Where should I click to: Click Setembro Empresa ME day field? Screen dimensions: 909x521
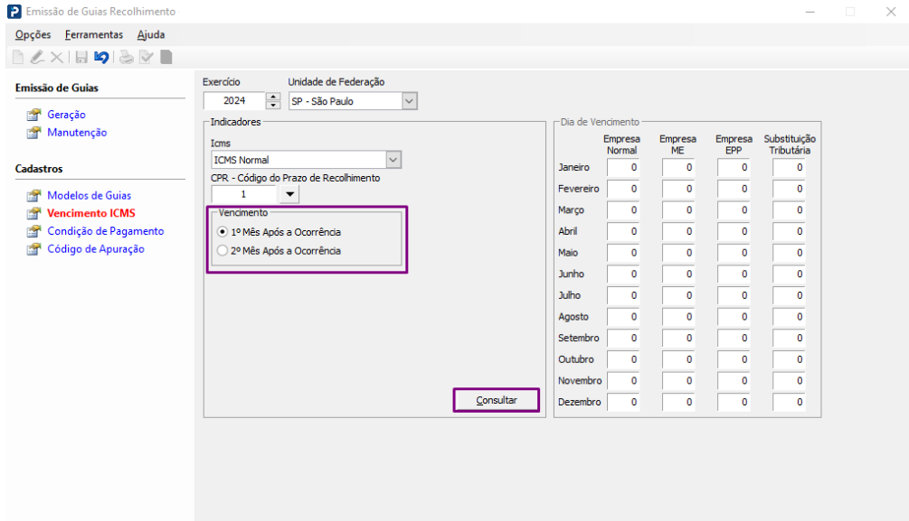[x=678, y=338]
